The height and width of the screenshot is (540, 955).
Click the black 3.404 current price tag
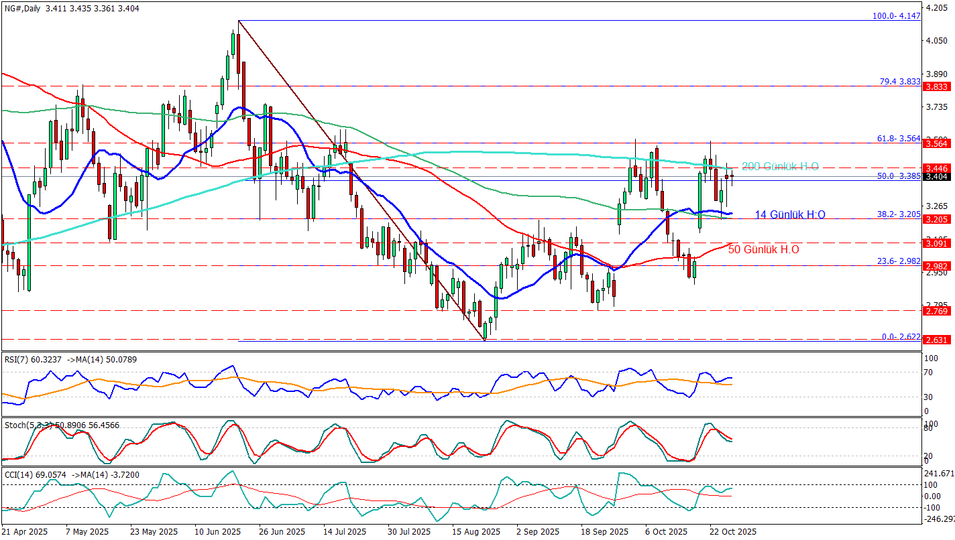pyautogui.click(x=936, y=177)
